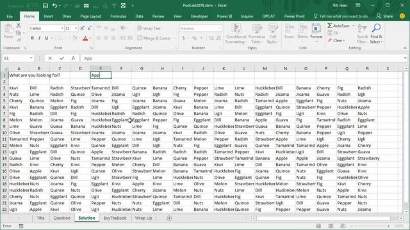
Task: Undo the last action
Action: pyautogui.click(x=54, y=6)
